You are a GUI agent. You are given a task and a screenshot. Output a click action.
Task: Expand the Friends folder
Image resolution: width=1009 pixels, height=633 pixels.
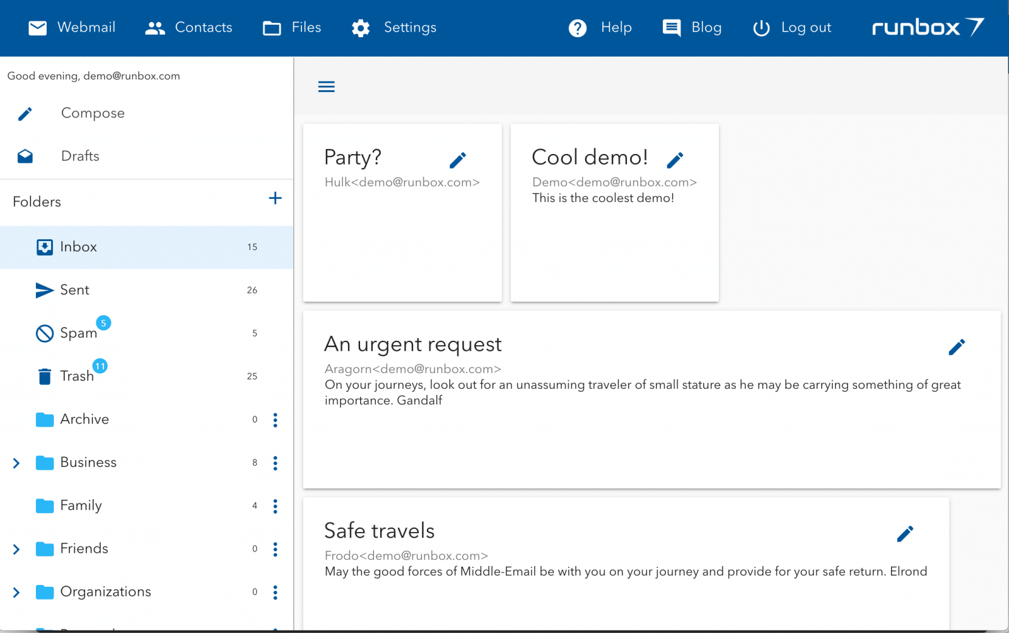pos(16,548)
